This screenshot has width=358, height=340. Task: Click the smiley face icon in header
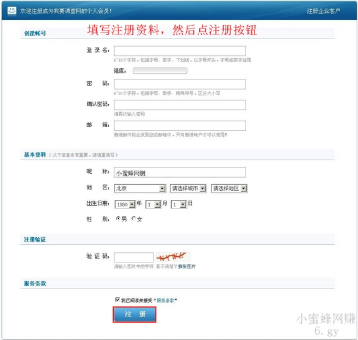pos(12,10)
